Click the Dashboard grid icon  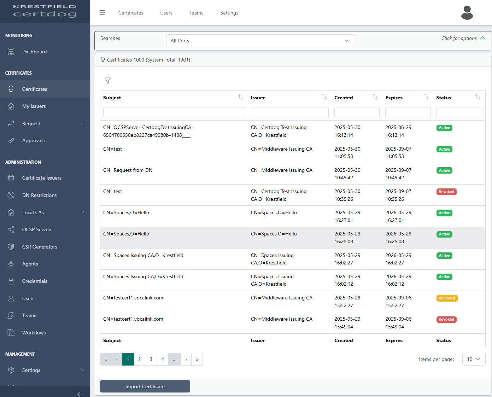[11, 52]
